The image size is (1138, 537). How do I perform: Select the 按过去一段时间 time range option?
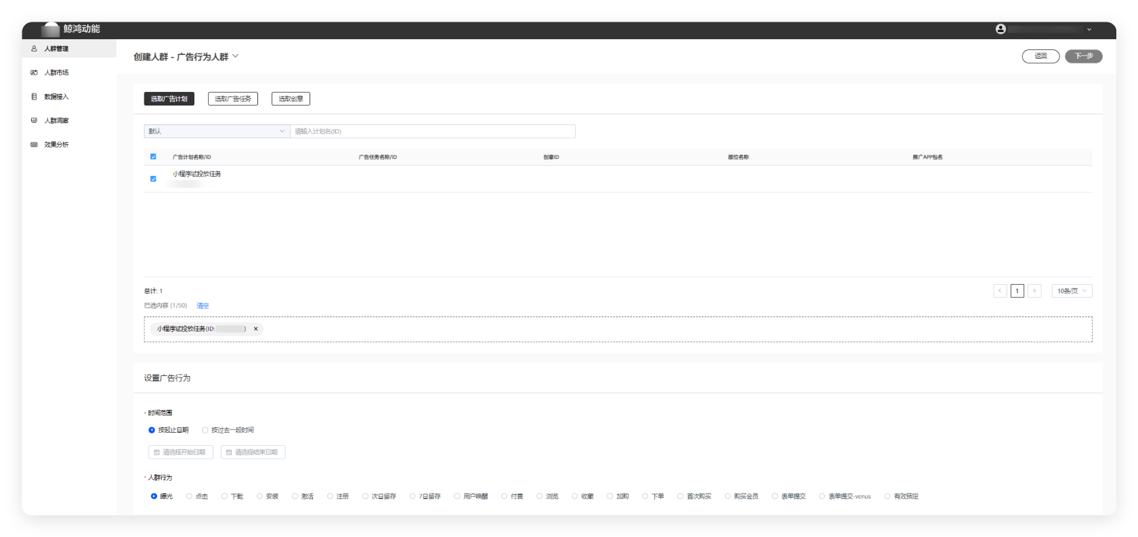[228, 430]
